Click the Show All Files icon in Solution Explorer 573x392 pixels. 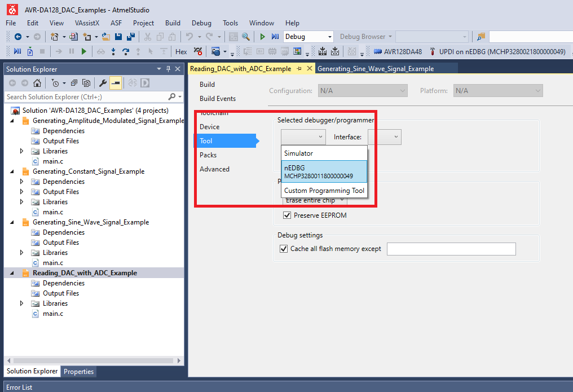tap(86, 83)
